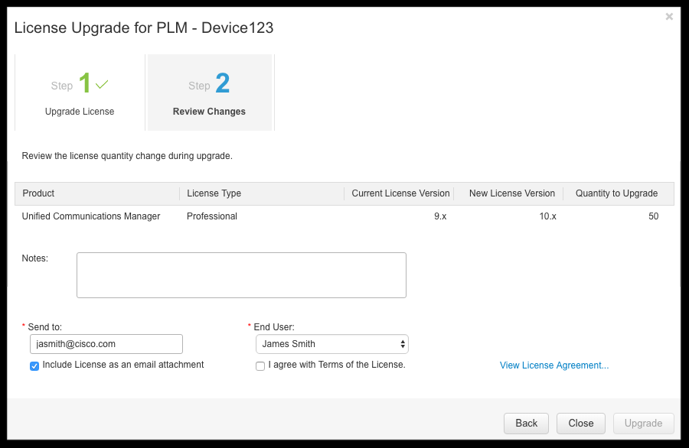Check I agree with Terms of the License

tap(260, 365)
